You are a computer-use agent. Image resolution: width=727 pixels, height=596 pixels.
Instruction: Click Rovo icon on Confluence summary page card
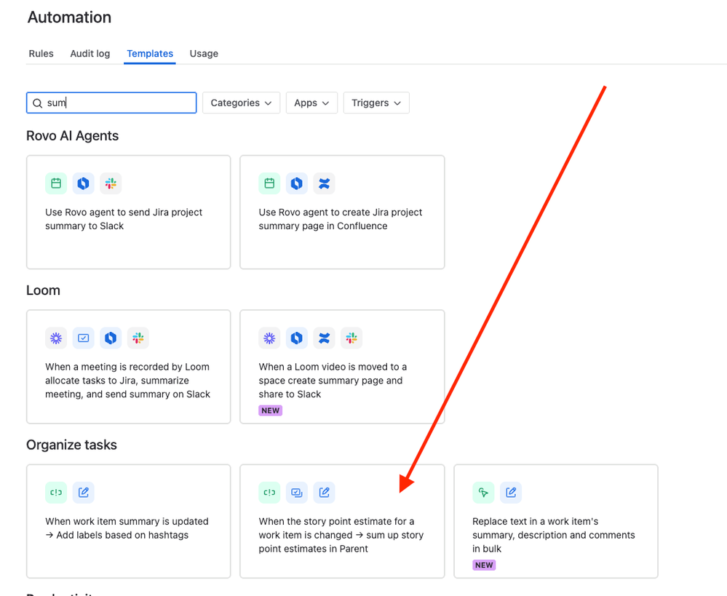(297, 183)
